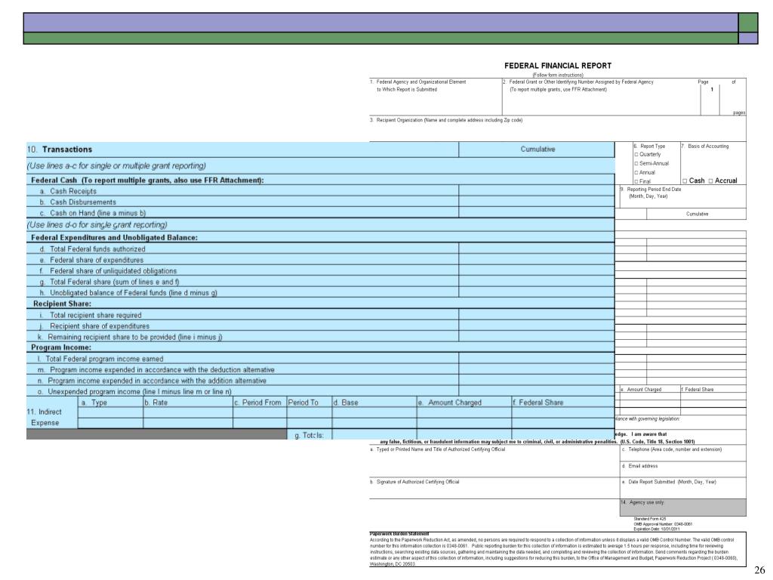Click the Cash Disbursements cumulative field
This screenshot has height=580, width=773.
click(537, 202)
